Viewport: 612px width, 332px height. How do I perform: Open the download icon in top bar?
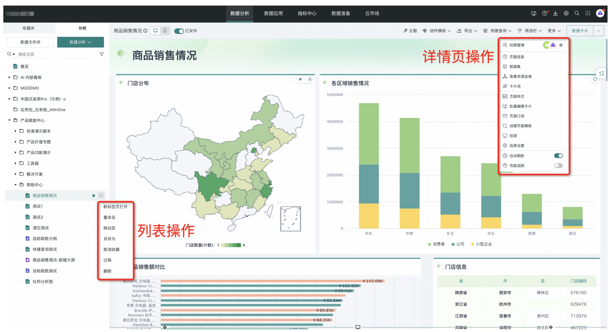[x=555, y=13]
